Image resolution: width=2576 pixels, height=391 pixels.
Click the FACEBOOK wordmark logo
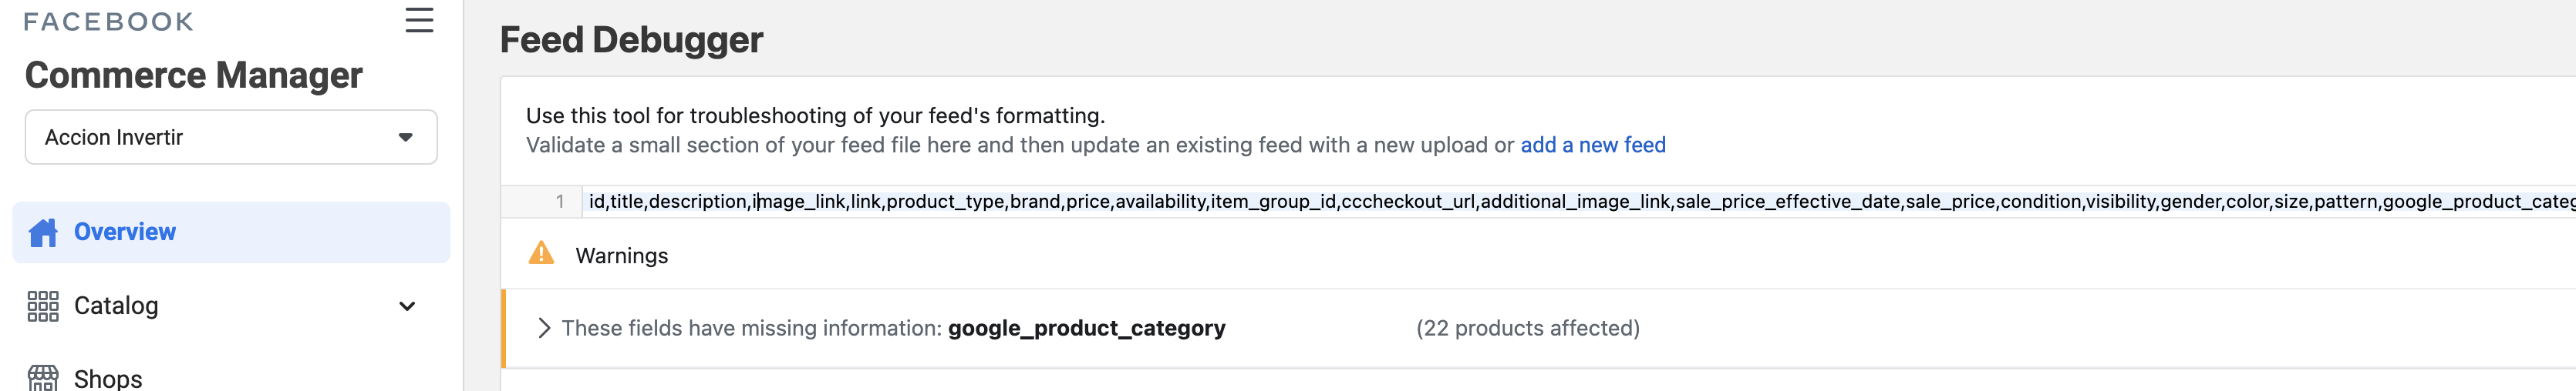click(x=108, y=22)
